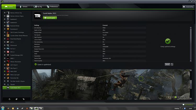The image size is (196, 110).
Task: Click settings table scroll up arrow
Action: point(191,28)
